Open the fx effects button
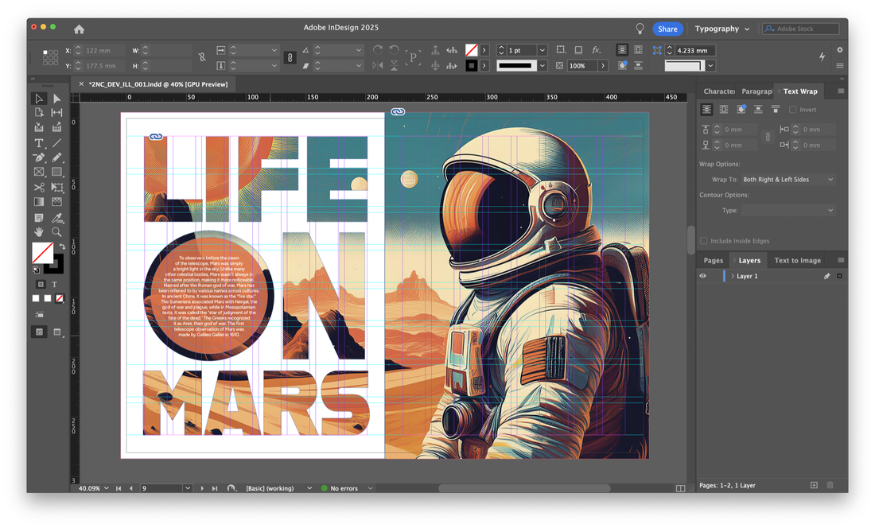This screenshot has height=528, width=875. pos(597,50)
